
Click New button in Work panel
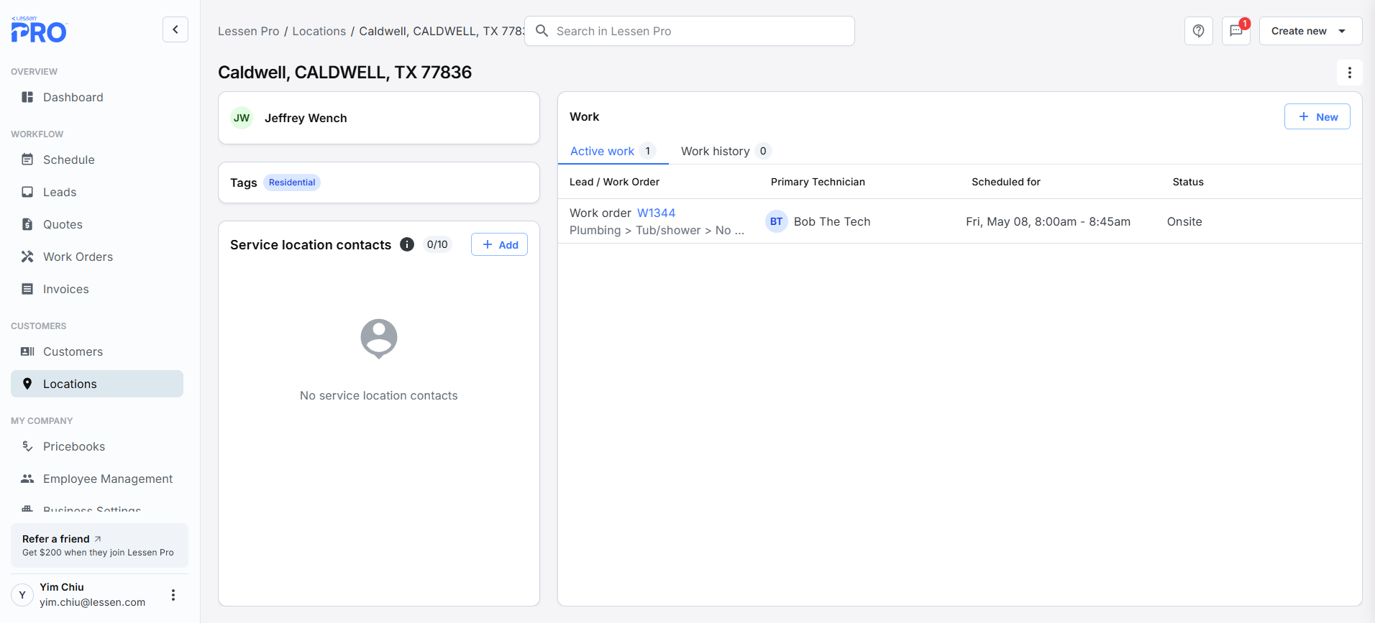pos(1317,116)
